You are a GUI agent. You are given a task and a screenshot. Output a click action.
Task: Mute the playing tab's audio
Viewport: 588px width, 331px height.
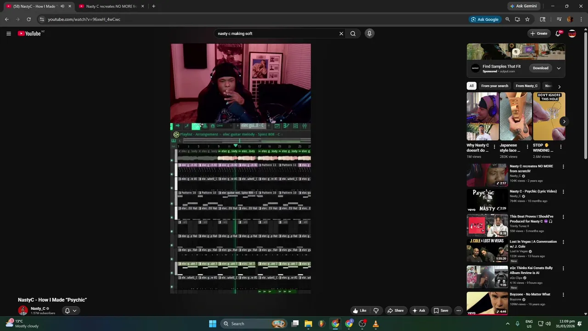62,6
